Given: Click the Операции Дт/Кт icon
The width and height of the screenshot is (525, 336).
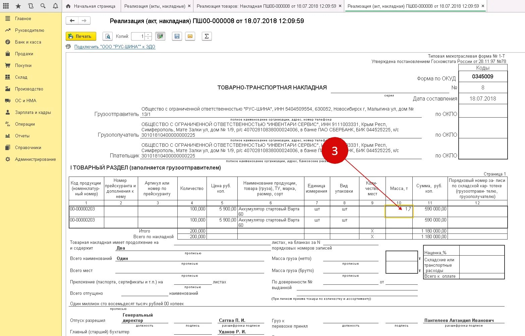Looking at the screenshot, I should click(x=8, y=124).
